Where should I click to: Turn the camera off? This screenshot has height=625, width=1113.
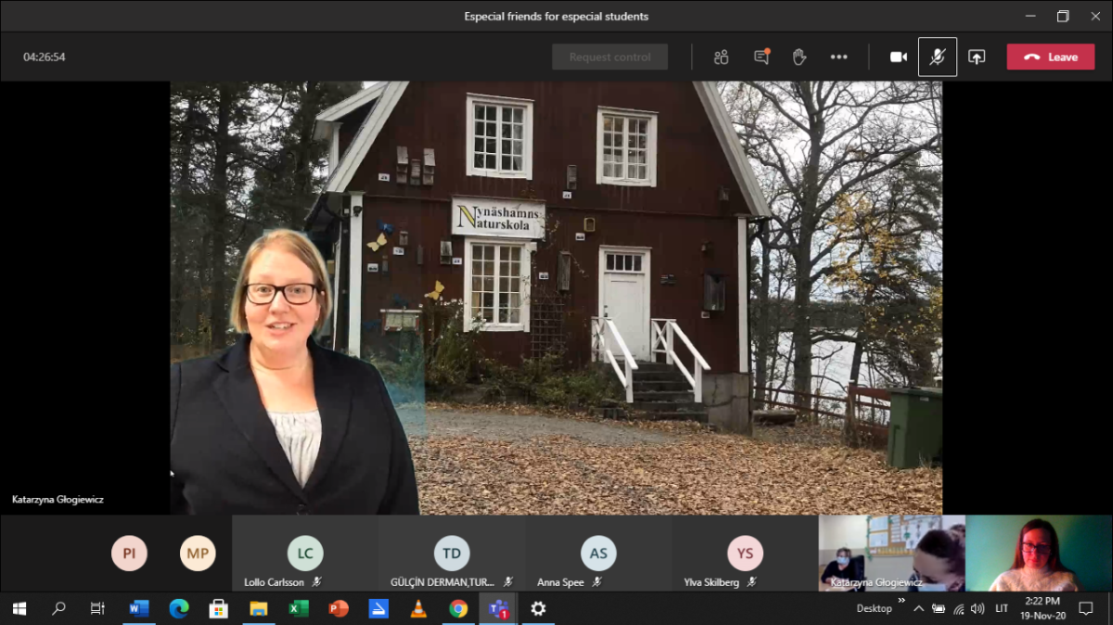click(898, 57)
